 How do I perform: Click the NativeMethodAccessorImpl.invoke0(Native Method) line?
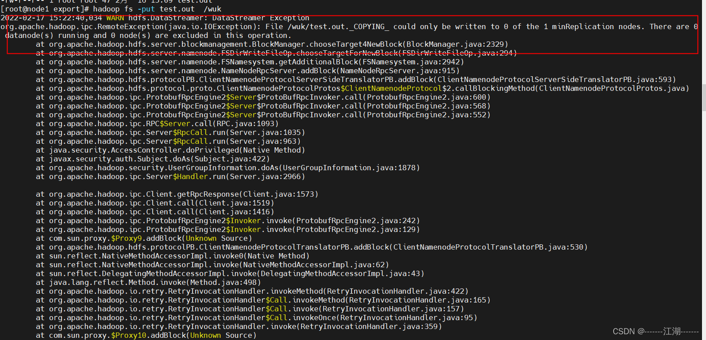(173, 256)
